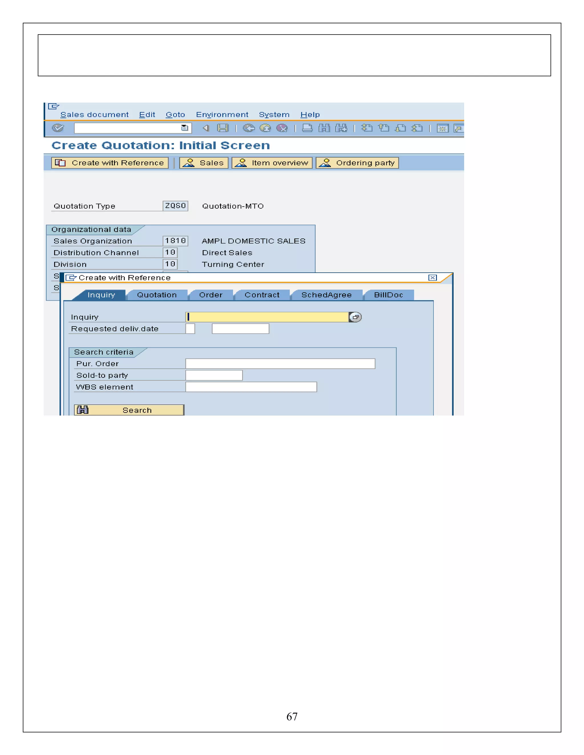Click the Sold-to party input field
Screen dimensions: 584x755
(x=214, y=376)
